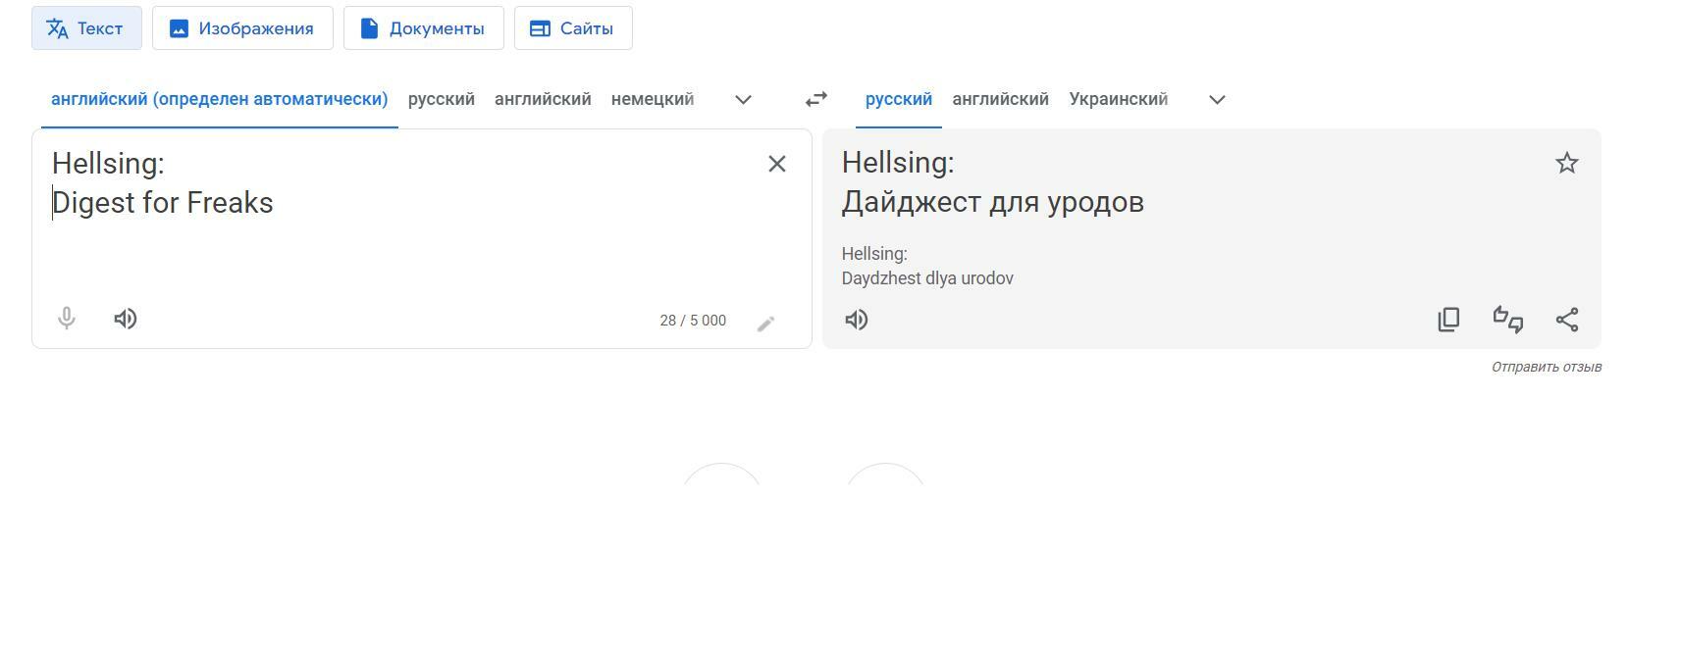The width and height of the screenshot is (1682, 650).
Task: Swap source and target languages
Action: click(x=815, y=99)
